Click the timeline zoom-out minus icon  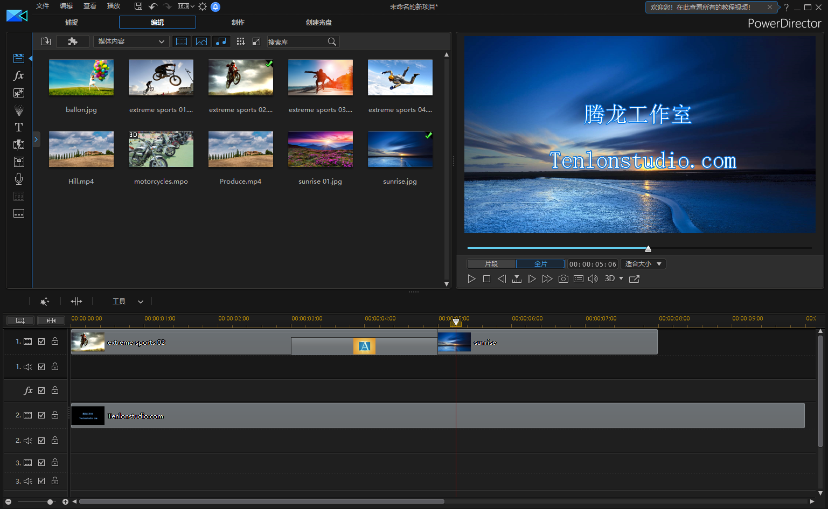[x=8, y=501]
